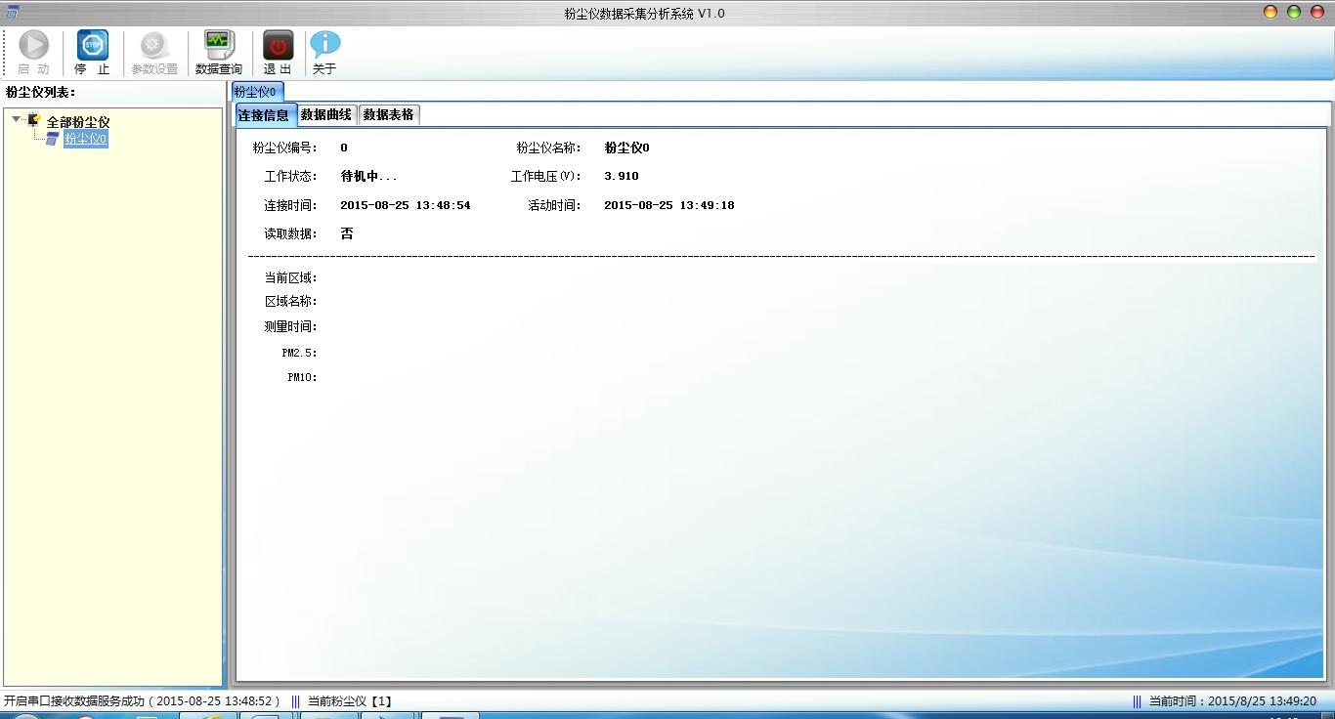
Task: Click the 全部粉尘仪 root node icon
Action: (x=34, y=121)
